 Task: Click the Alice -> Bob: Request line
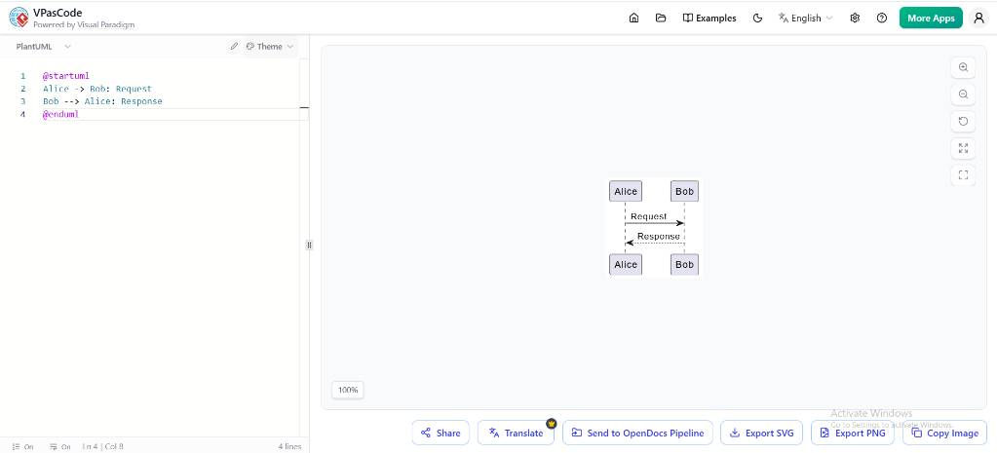pos(97,89)
